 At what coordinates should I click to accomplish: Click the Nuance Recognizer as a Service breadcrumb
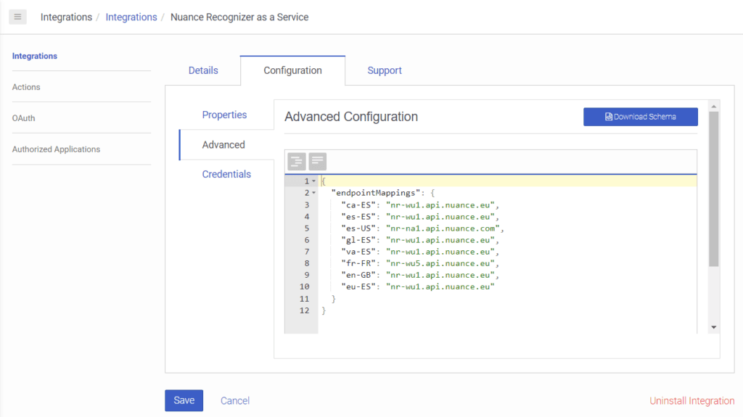click(239, 17)
